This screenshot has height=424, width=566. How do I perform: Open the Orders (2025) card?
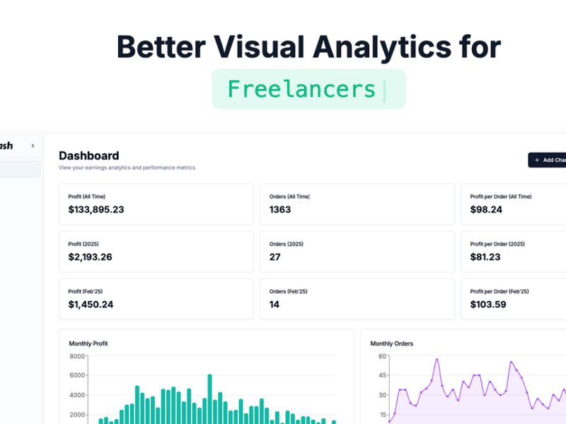pos(357,251)
